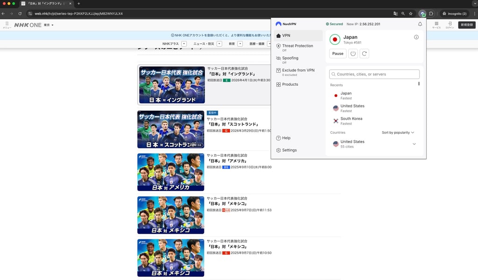
Task: Click the NHK login icon
Action: pyautogui.click(x=450, y=25)
